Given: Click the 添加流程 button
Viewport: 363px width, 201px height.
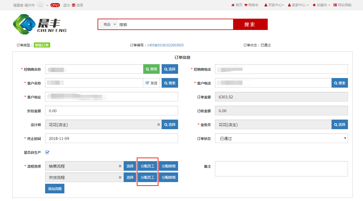Looking at the screenshot, I should coord(55,189).
